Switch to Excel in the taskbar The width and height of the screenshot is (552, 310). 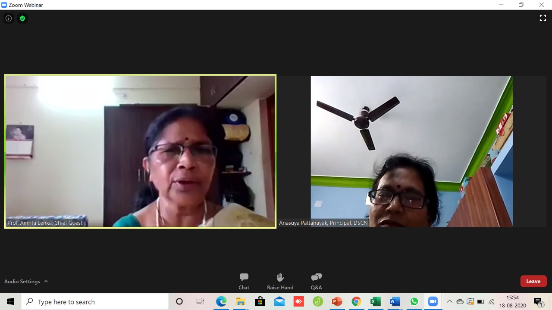(375, 302)
